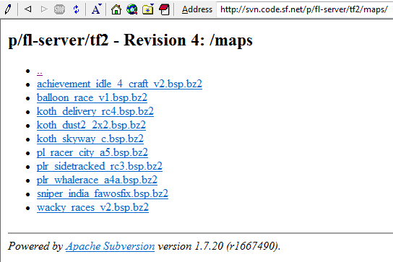Click the STOP loading icon
Screen dimensions: 393x262
point(60,9)
